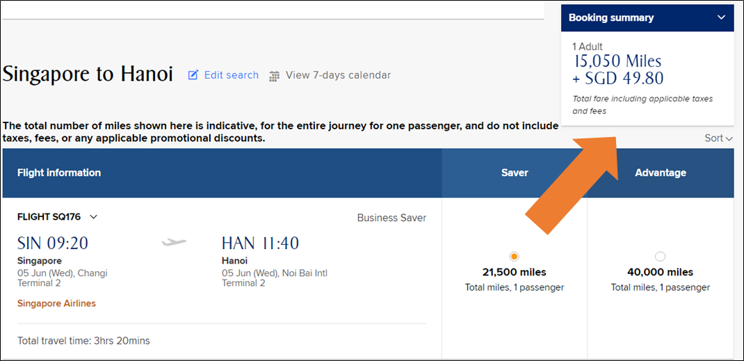Screen dimensions: 744x361
Task: Open the 7-days calendar icon
Action: pyautogui.click(x=275, y=75)
